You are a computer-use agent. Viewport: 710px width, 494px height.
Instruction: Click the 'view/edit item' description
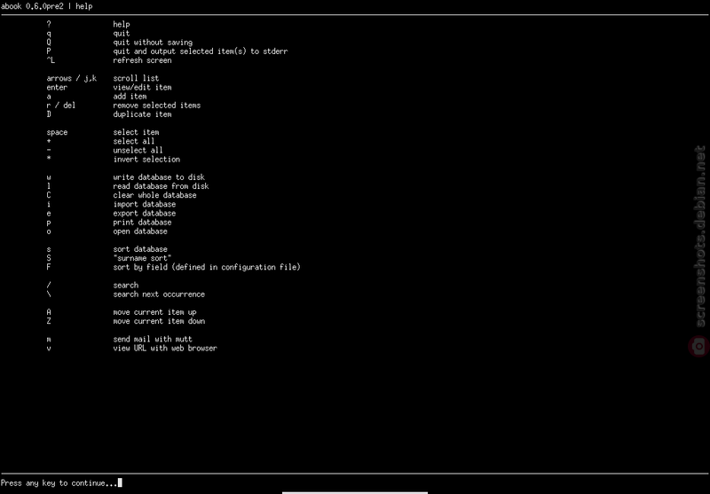(x=142, y=87)
